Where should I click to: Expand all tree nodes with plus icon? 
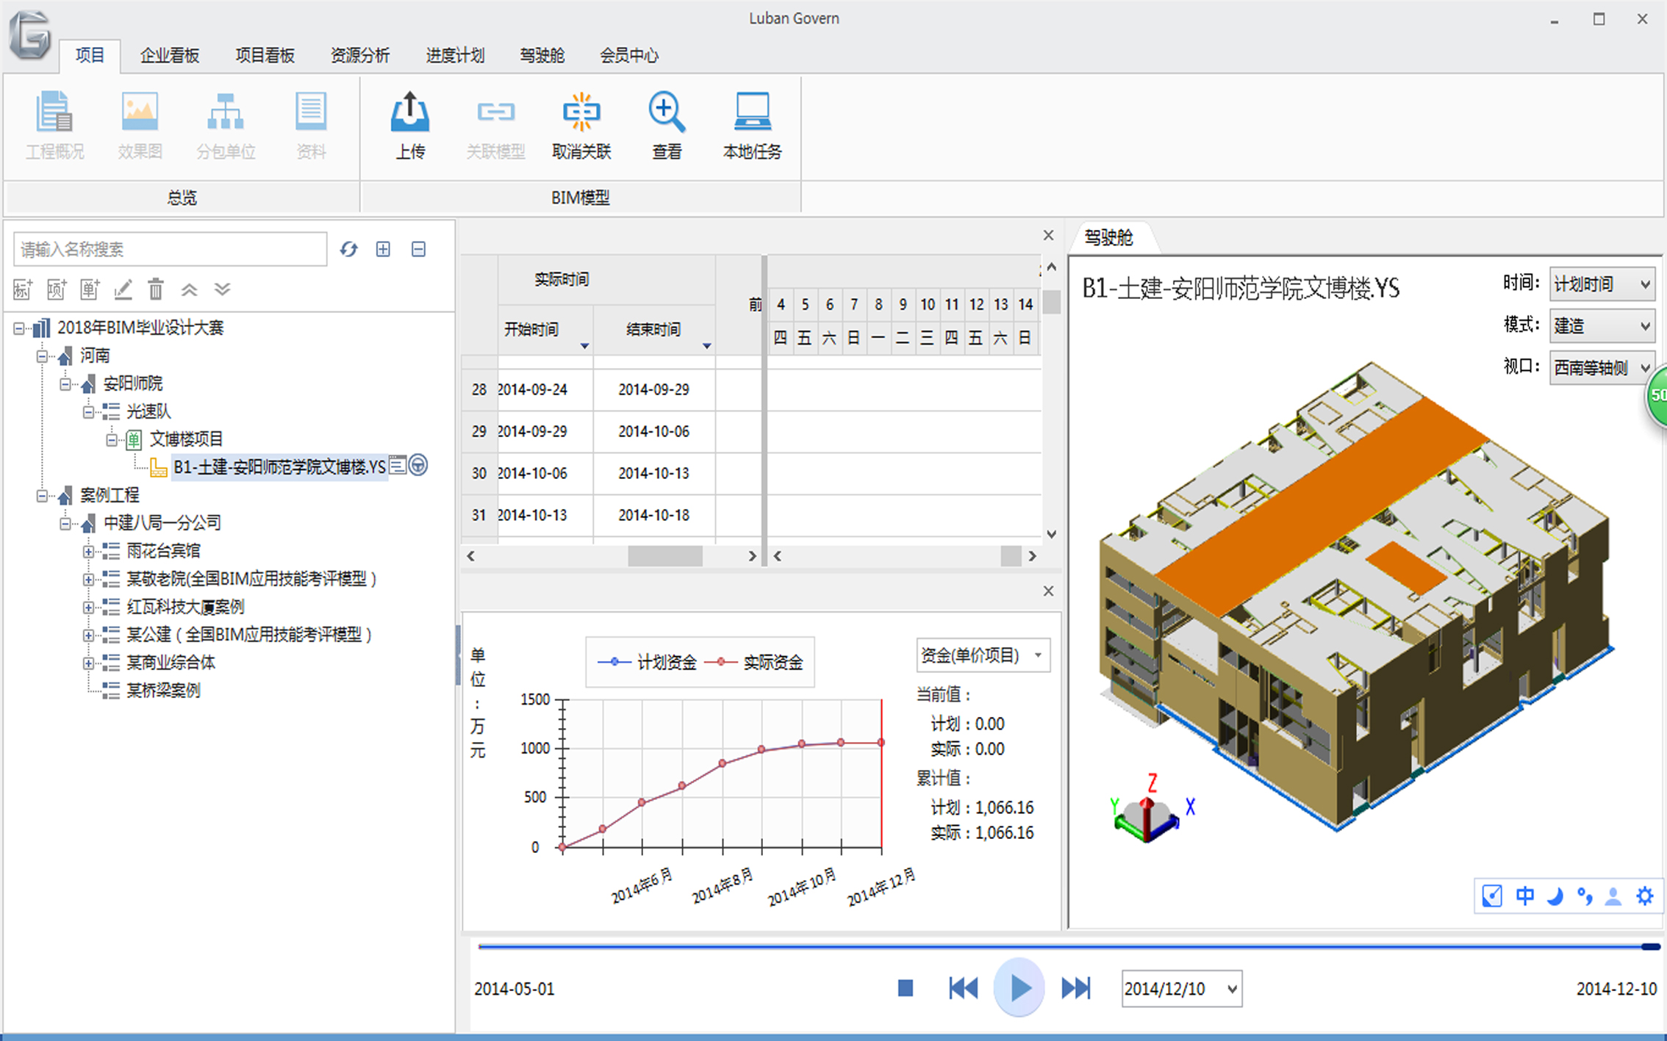(383, 249)
